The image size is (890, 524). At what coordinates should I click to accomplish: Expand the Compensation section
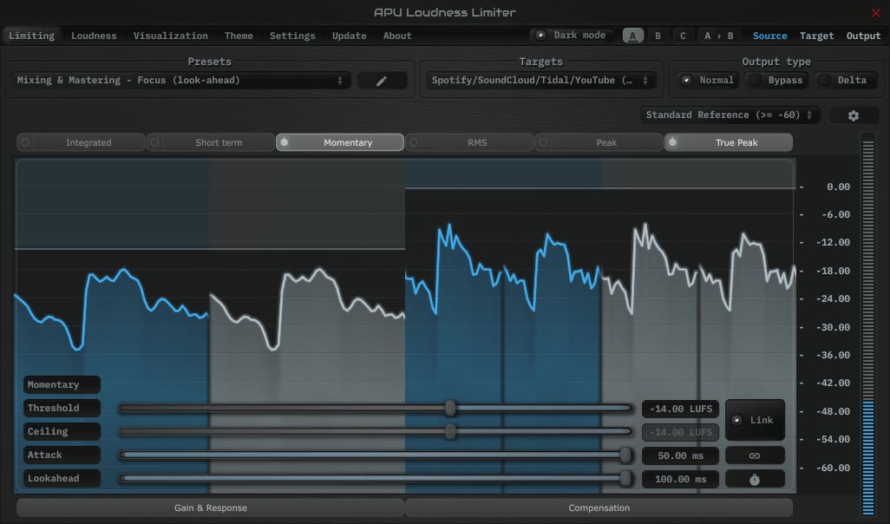coord(599,508)
